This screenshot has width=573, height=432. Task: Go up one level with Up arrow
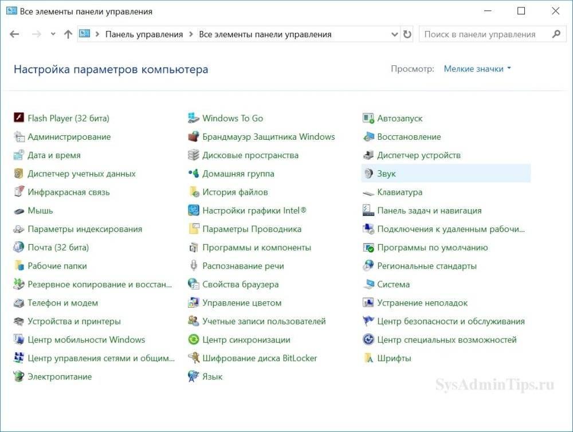(x=68, y=34)
